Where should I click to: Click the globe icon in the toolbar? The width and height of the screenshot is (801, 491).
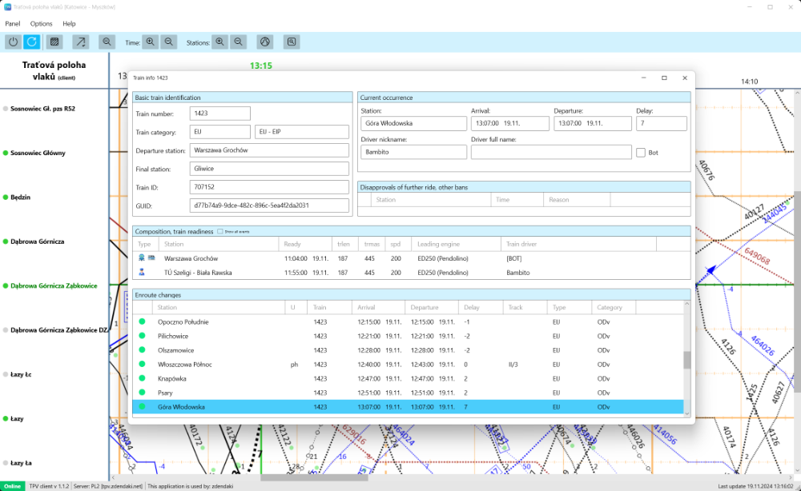coord(265,42)
